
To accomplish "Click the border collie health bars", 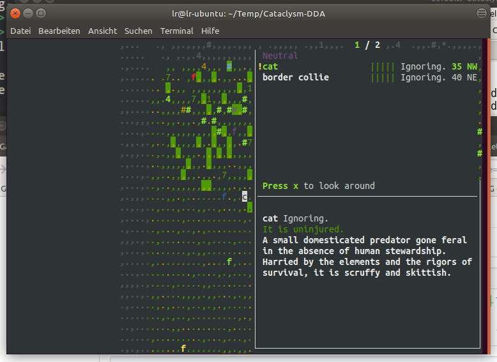I will pos(383,77).
